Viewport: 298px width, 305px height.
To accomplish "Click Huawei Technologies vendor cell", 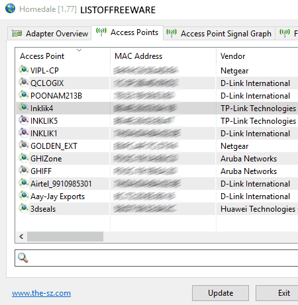I will coord(258,209).
